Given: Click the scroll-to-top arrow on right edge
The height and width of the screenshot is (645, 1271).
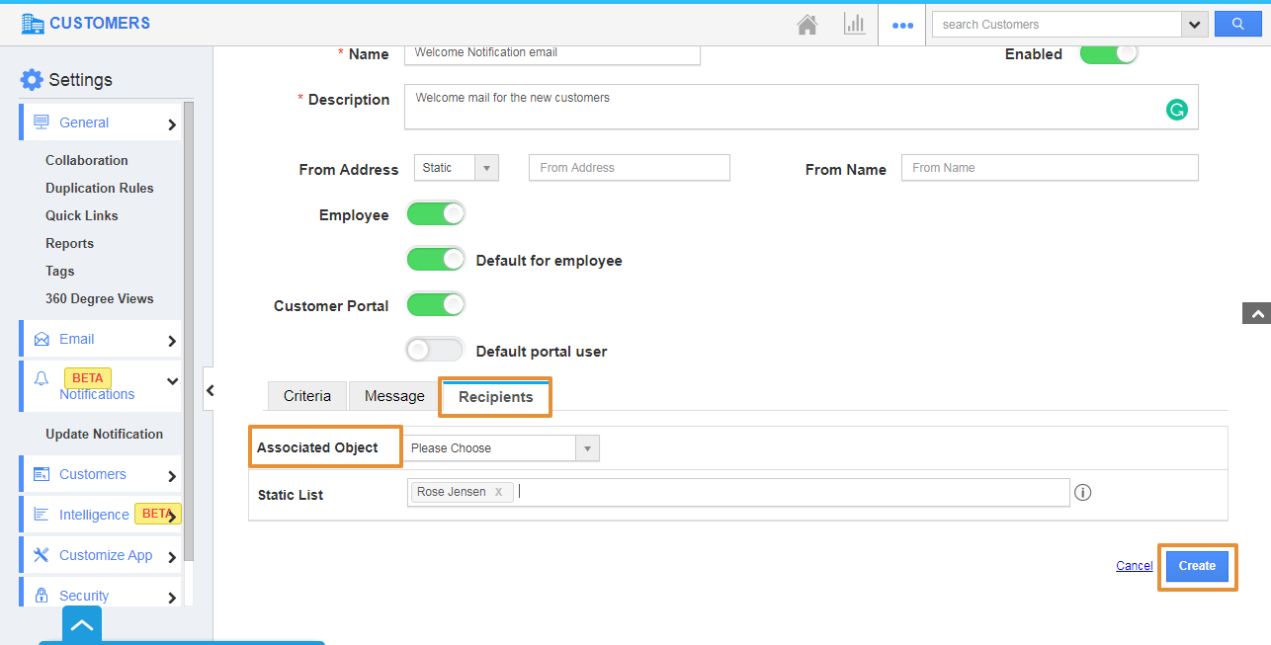Looking at the screenshot, I should click(x=1256, y=313).
